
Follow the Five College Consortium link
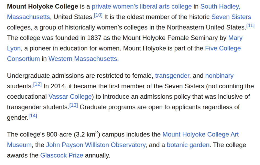(223, 48)
